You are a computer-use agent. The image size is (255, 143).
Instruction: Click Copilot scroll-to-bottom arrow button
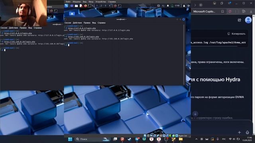[x=195, y=114]
